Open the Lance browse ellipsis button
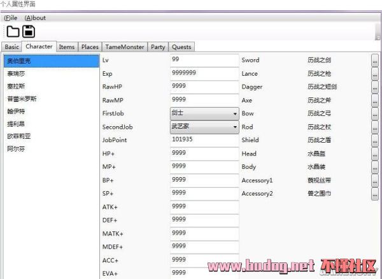This screenshot has height=279, width=382. coord(375,73)
